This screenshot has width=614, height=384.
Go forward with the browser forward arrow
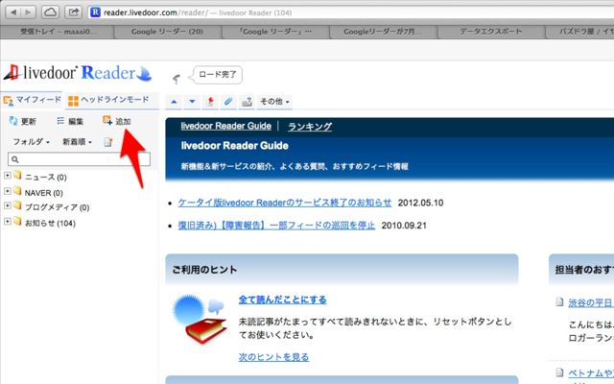[x=28, y=12]
